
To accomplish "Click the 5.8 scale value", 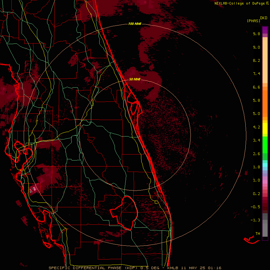I will (x=256, y=100).
